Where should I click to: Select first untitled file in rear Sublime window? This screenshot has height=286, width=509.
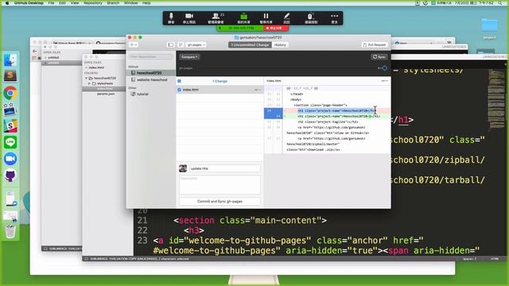(53, 57)
